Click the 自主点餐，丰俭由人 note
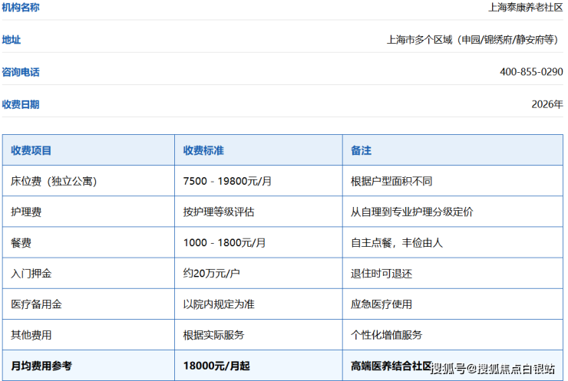 397,242
